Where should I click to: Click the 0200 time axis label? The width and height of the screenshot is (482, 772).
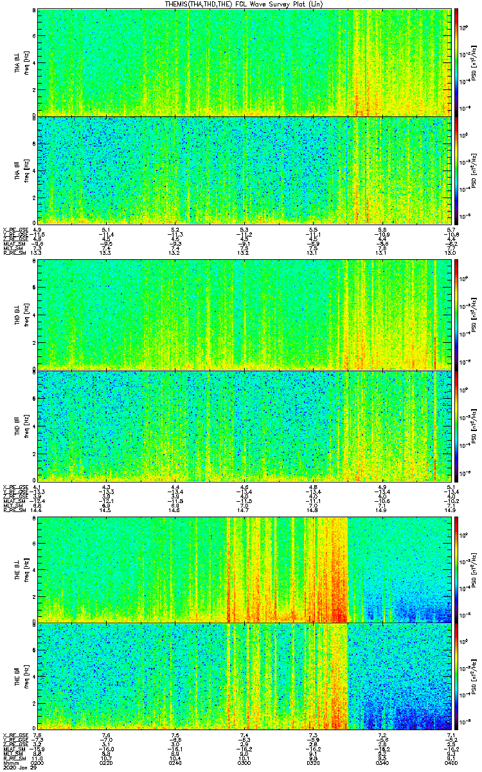38,764
